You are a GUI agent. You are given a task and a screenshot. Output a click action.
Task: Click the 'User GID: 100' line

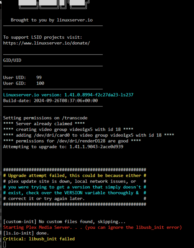tap(24, 83)
